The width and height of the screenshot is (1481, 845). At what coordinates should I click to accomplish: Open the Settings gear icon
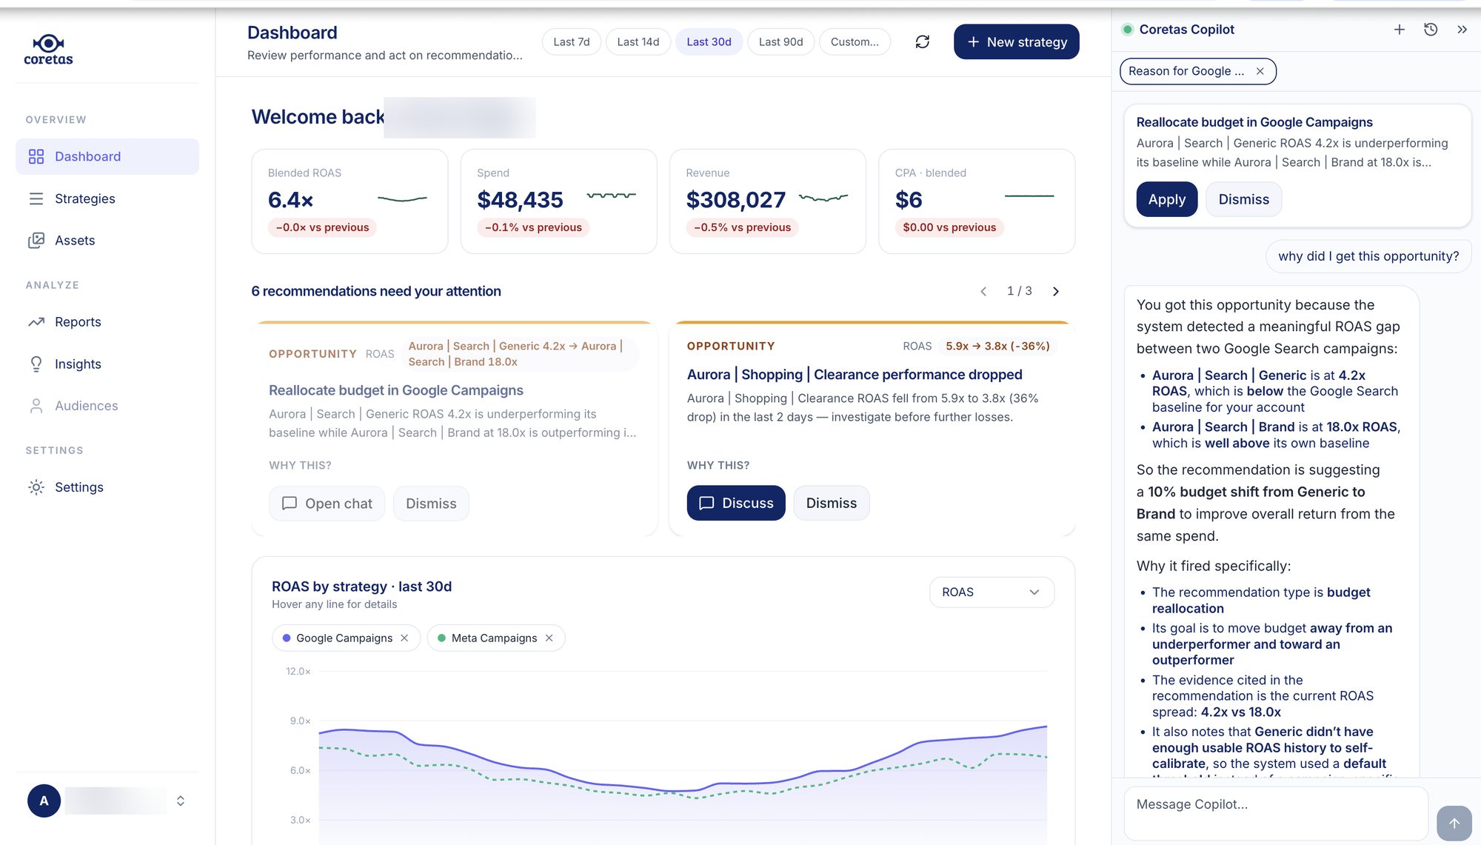click(x=36, y=487)
